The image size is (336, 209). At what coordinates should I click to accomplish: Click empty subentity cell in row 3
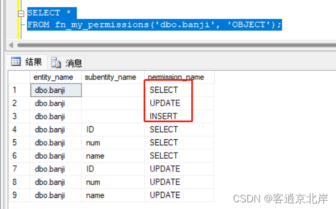coord(113,117)
